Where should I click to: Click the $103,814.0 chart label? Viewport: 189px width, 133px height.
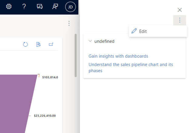(50, 77)
